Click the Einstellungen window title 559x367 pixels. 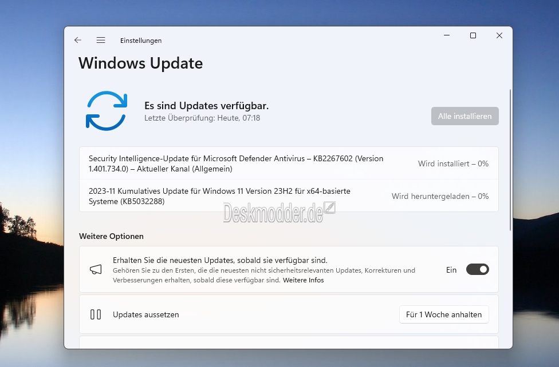tap(141, 41)
